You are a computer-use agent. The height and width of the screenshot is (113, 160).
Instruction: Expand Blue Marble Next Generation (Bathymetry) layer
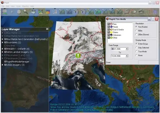(x=2, y=39)
